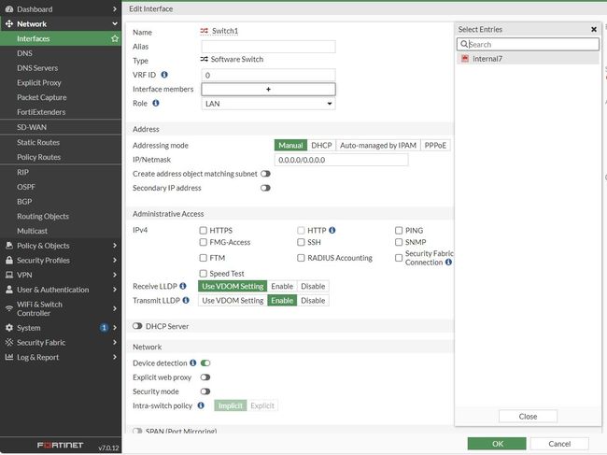Select PPPoE addressing mode

pyautogui.click(x=435, y=145)
